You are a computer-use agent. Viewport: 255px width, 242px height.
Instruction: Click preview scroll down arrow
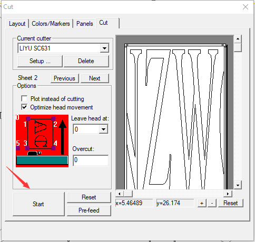[238, 185]
